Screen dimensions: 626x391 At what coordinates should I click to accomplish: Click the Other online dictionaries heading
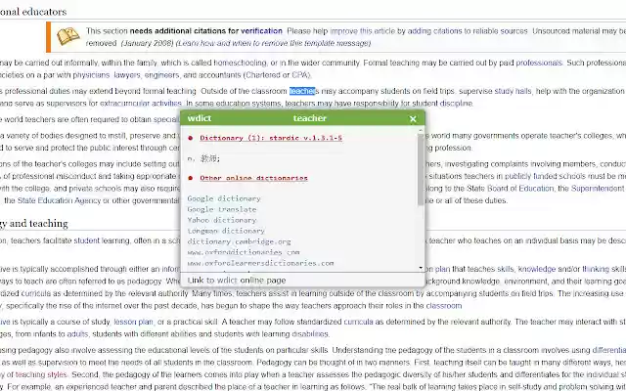coord(253,178)
